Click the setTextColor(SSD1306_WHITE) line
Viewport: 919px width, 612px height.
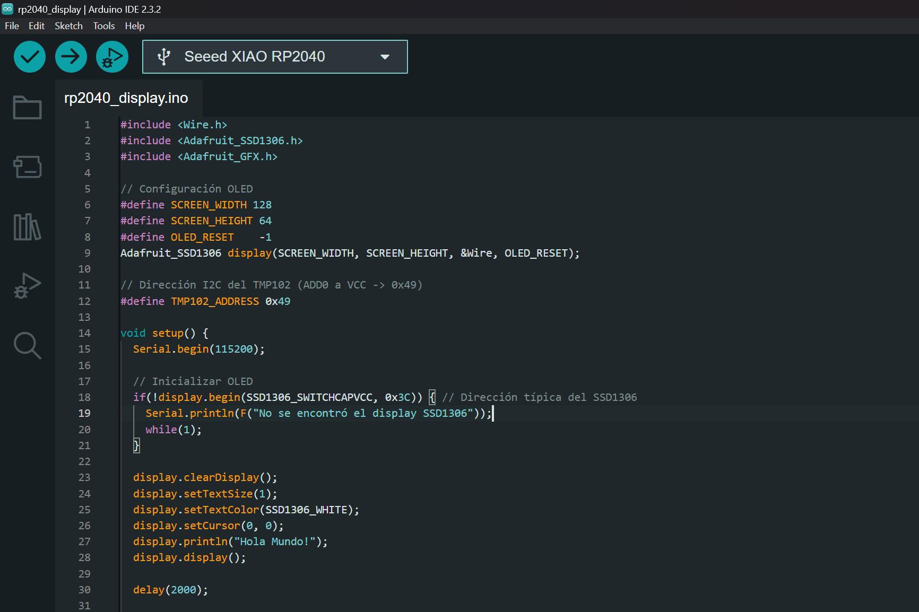246,510
